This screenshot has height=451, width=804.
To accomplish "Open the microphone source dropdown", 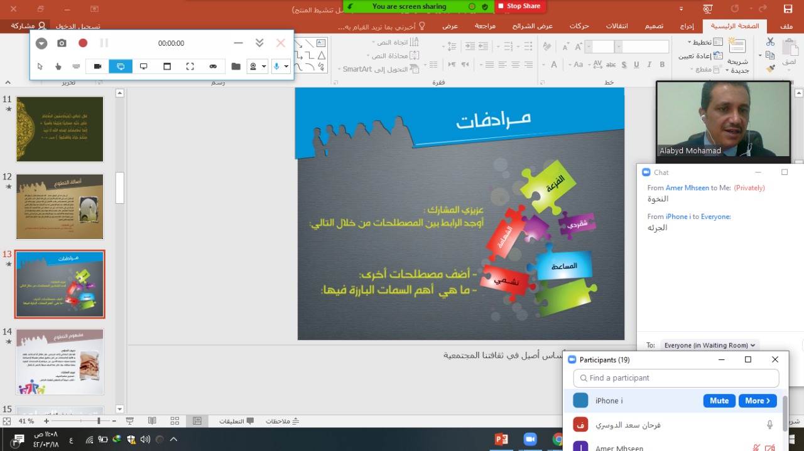I will coord(286,66).
